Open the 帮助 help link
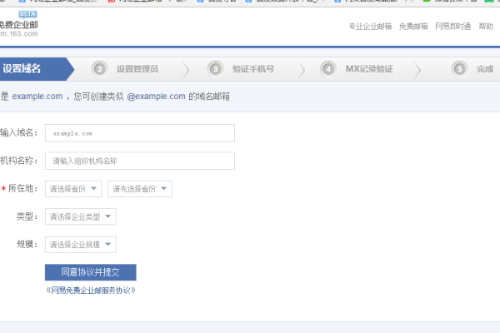This screenshot has height=333, width=500. click(486, 26)
